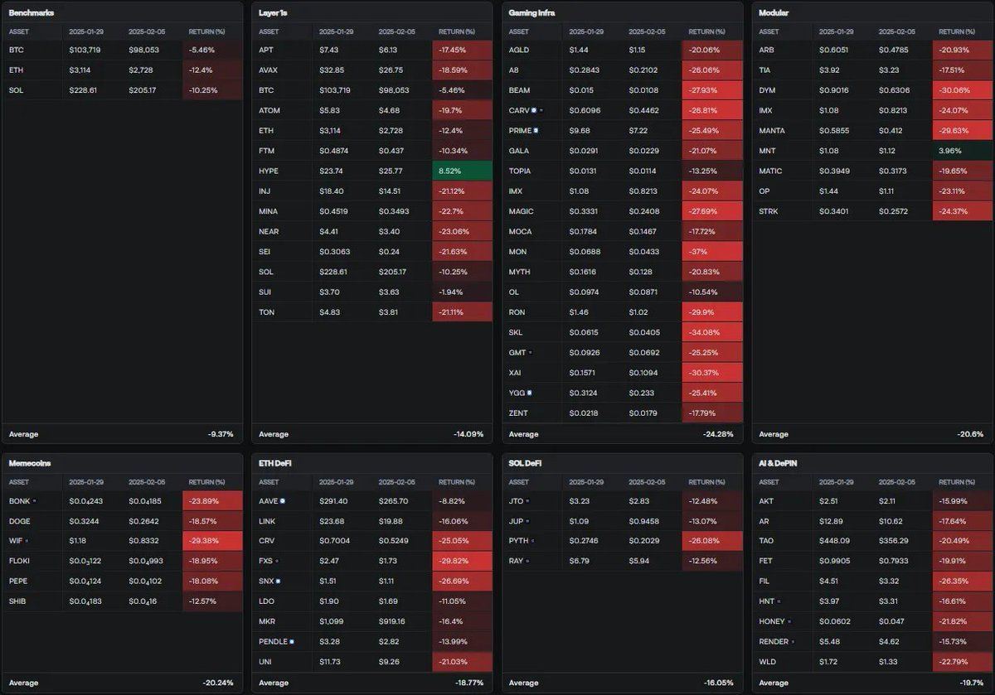Click the badge icon next to AAVE

pyautogui.click(x=283, y=501)
